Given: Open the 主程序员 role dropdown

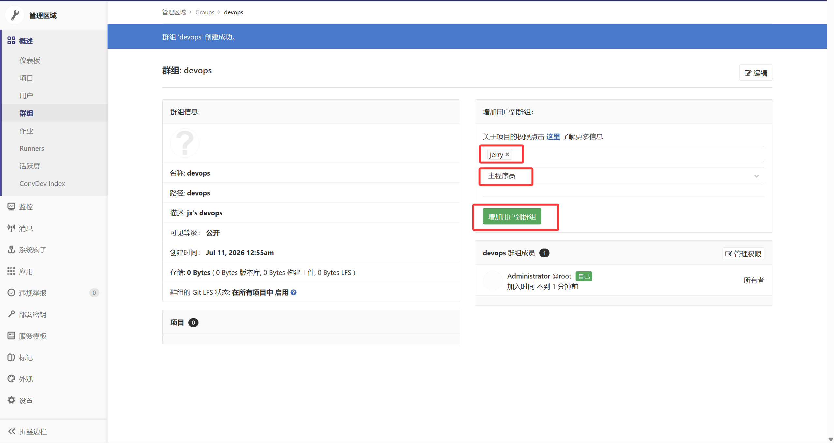Looking at the screenshot, I should coord(623,176).
